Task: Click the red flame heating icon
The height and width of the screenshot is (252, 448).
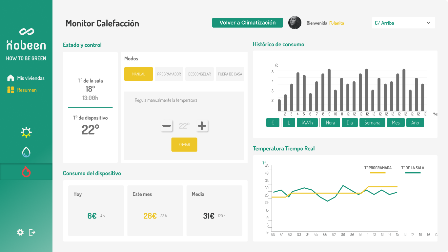Action: [26, 172]
